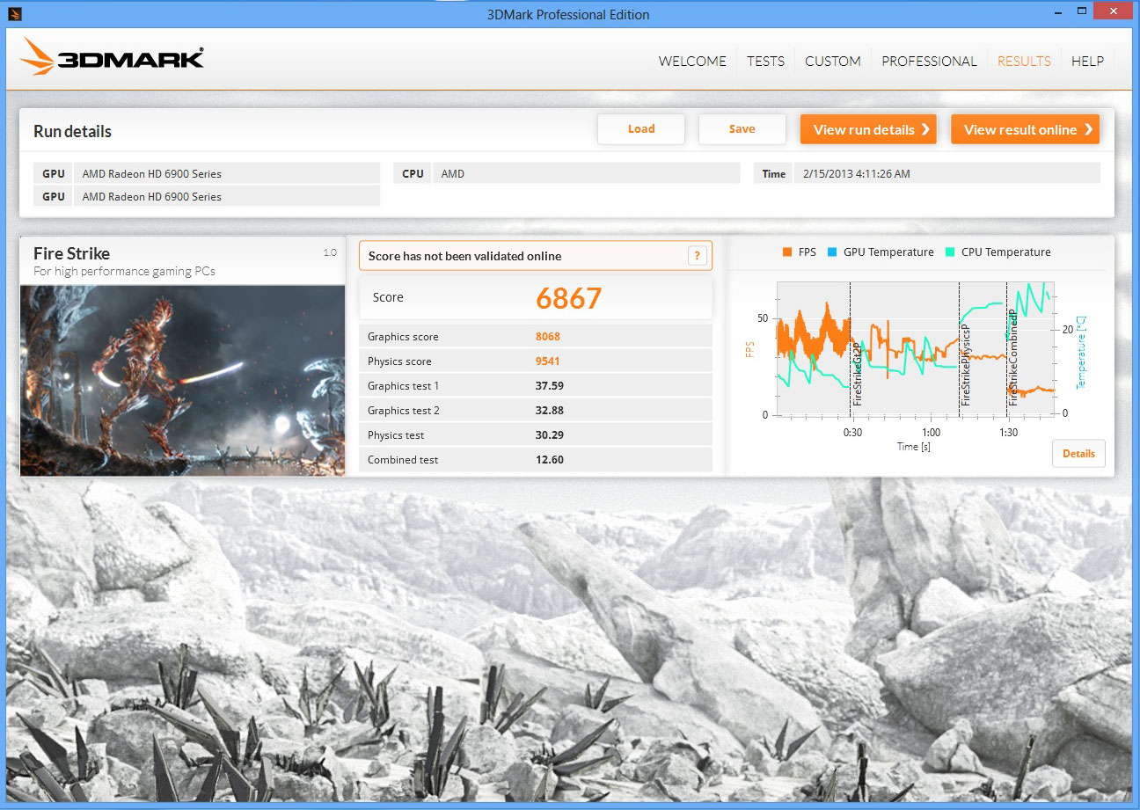The image size is (1140, 810).
Task: Switch to the TESTS tab
Action: (x=765, y=61)
